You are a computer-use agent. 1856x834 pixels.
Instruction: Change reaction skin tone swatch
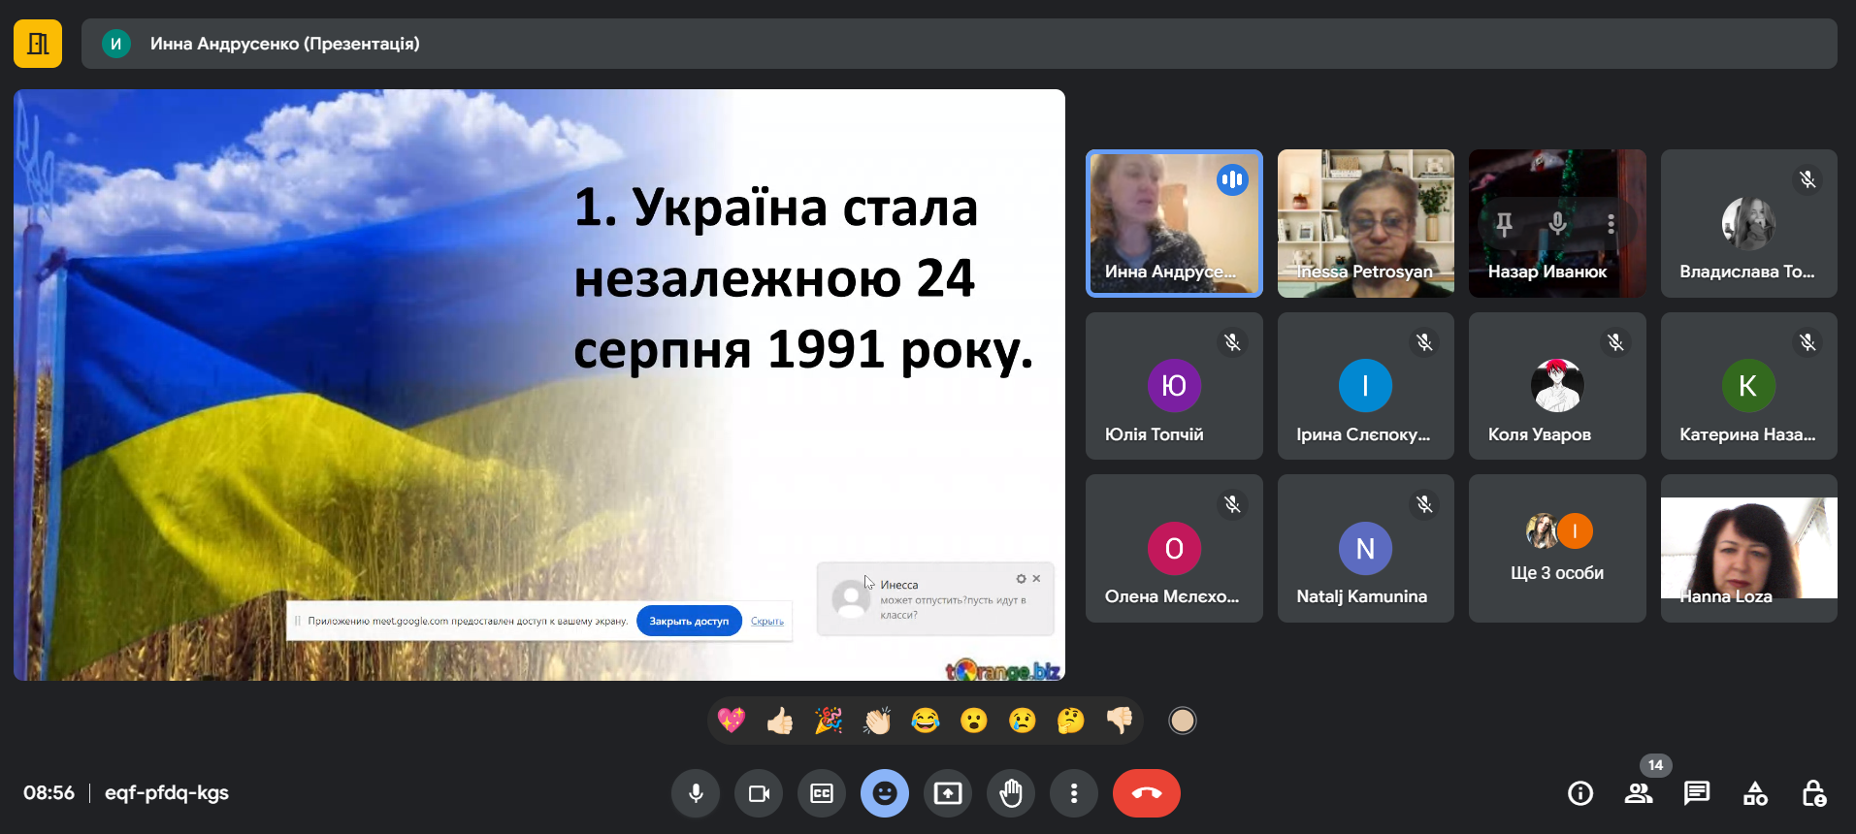[1182, 721]
